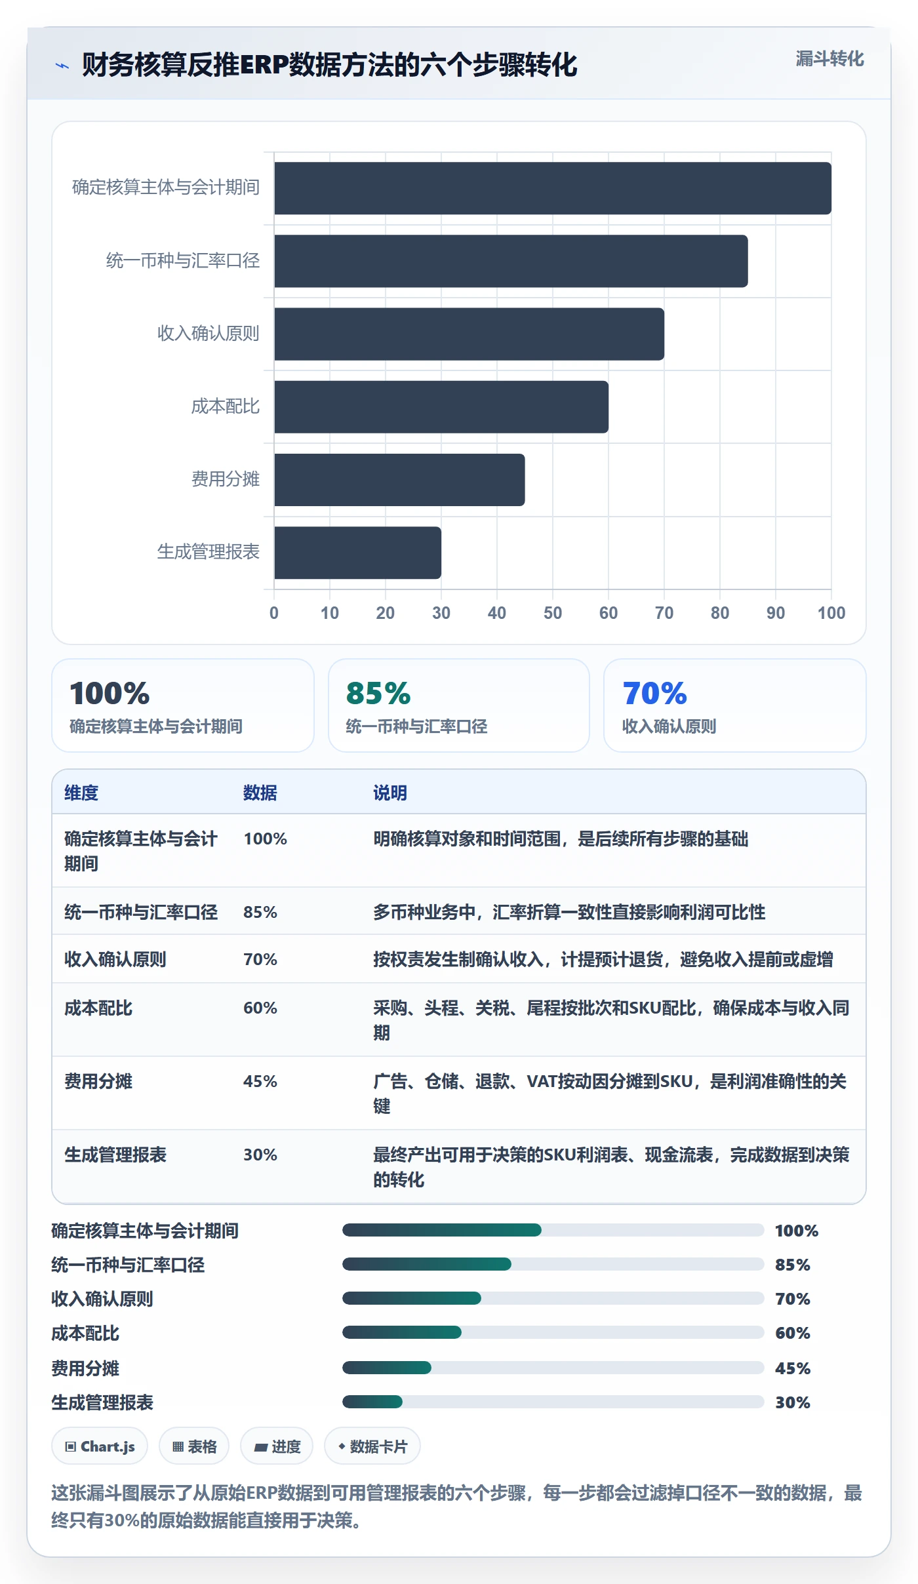Click the 85% cell in the table's 统一币种与汇率口径 row

click(x=260, y=912)
